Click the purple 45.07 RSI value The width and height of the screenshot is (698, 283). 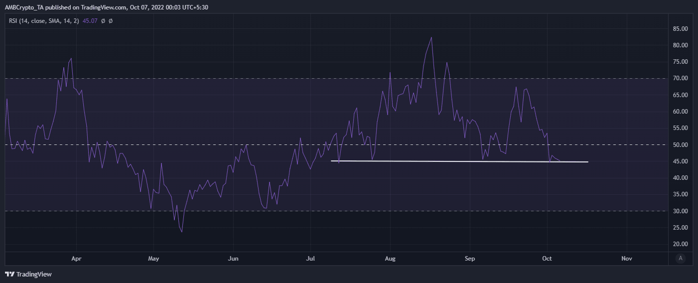pyautogui.click(x=91, y=21)
